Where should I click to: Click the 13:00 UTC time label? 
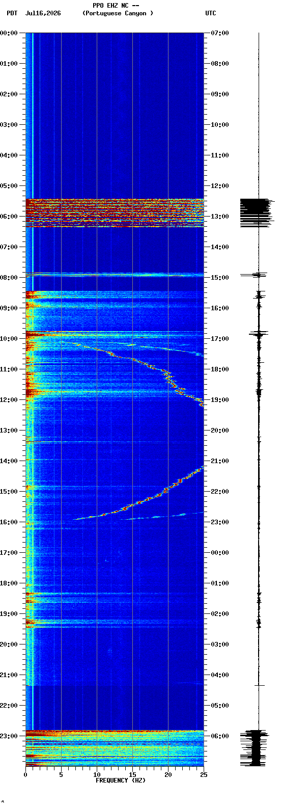[x=220, y=217]
